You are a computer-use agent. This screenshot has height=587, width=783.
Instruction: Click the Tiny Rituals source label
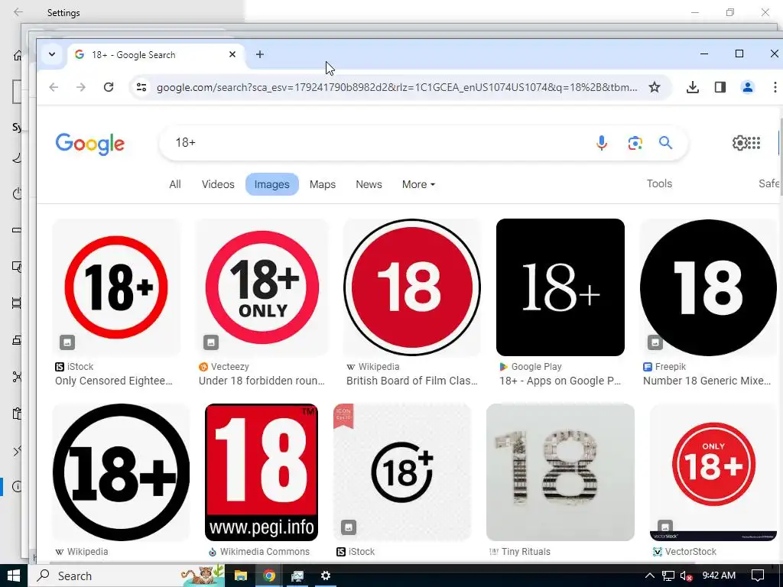click(526, 552)
